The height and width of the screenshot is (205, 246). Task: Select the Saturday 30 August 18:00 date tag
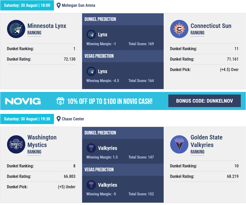click(27, 5)
